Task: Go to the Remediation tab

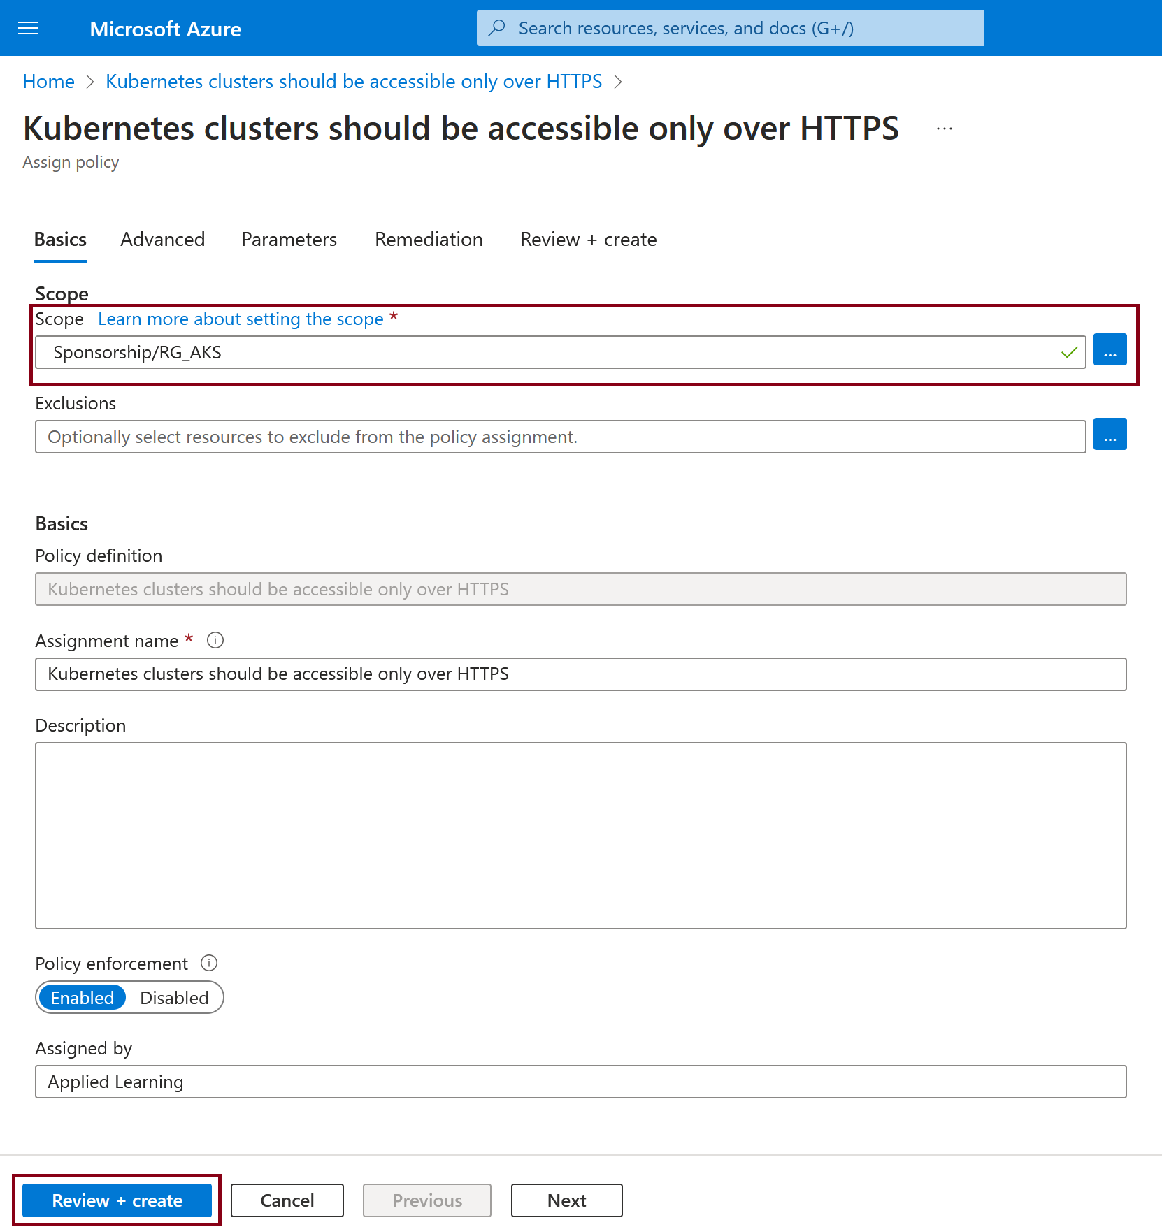Action: [429, 240]
